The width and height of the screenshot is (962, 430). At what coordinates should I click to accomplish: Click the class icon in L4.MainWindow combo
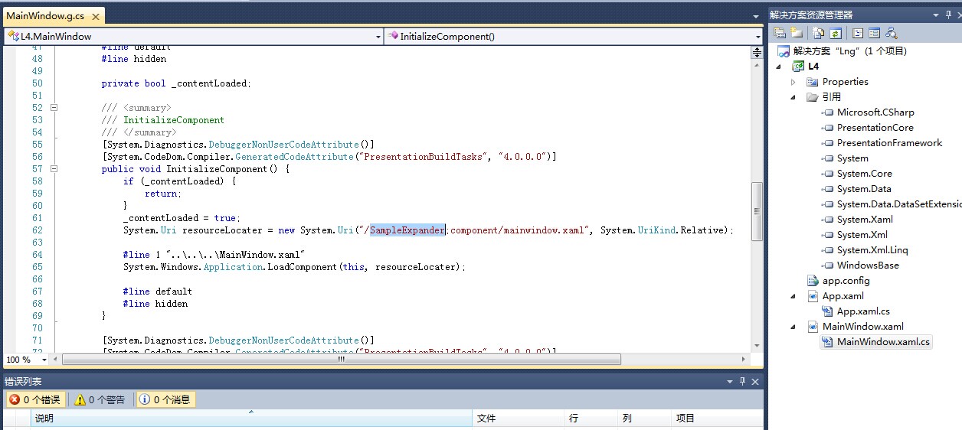pyautogui.click(x=13, y=36)
